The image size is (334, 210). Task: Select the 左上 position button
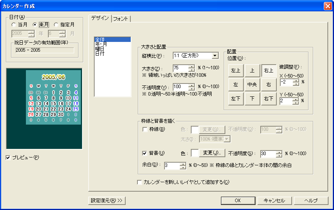click(x=235, y=71)
